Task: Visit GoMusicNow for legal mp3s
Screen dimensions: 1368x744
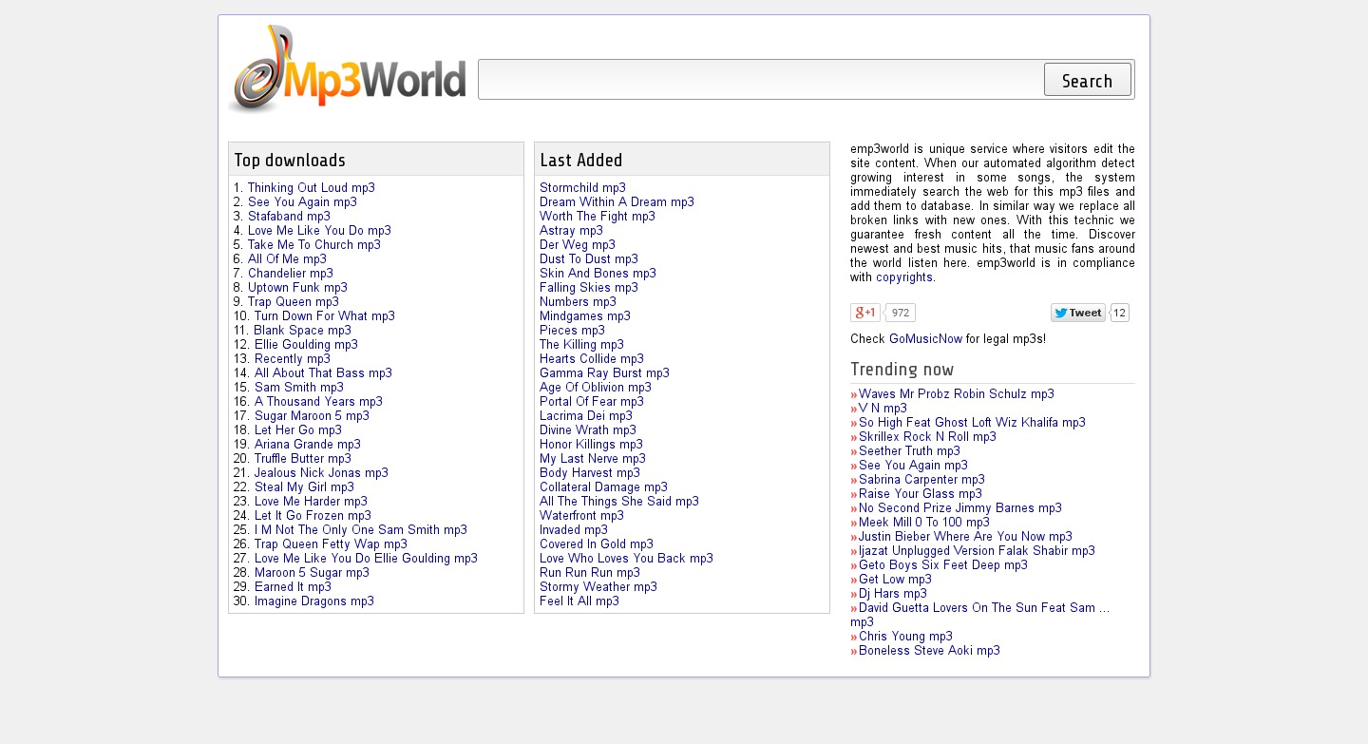Action: tap(925, 339)
